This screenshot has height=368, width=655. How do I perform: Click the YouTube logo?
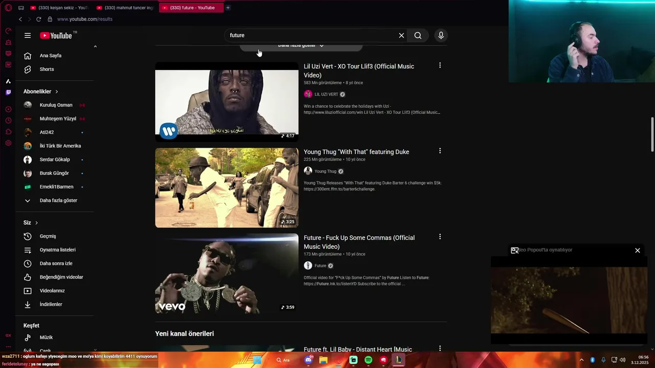pos(56,36)
